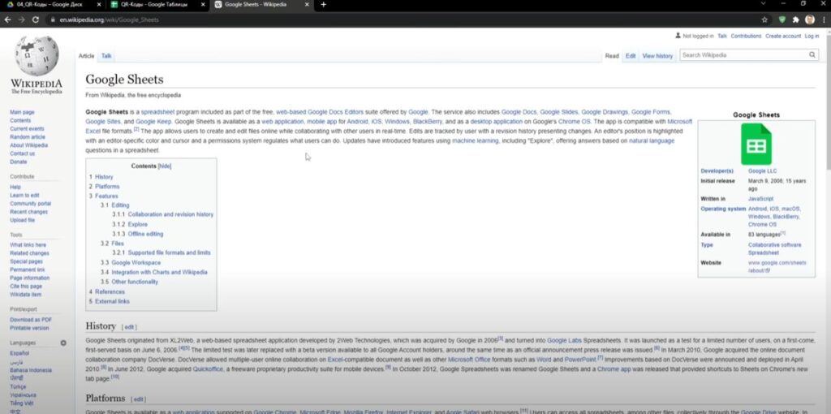Open language settings gear icon in sidebar
The image size is (831, 414).
(x=63, y=343)
